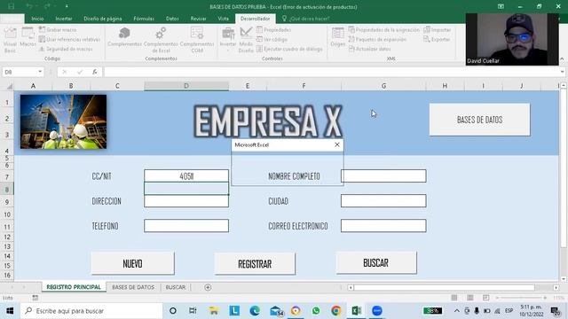Open Seguridad de macros settings

point(66,49)
